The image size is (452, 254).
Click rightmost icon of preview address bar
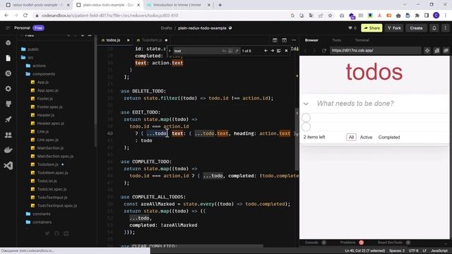(x=446, y=50)
